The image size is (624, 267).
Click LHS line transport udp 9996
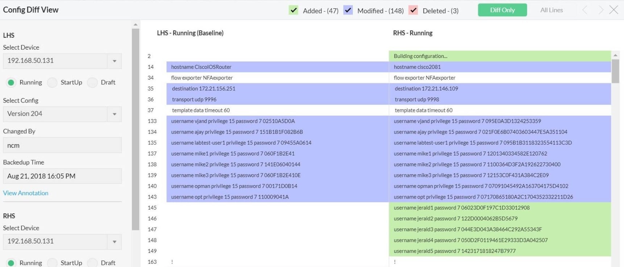coord(278,99)
